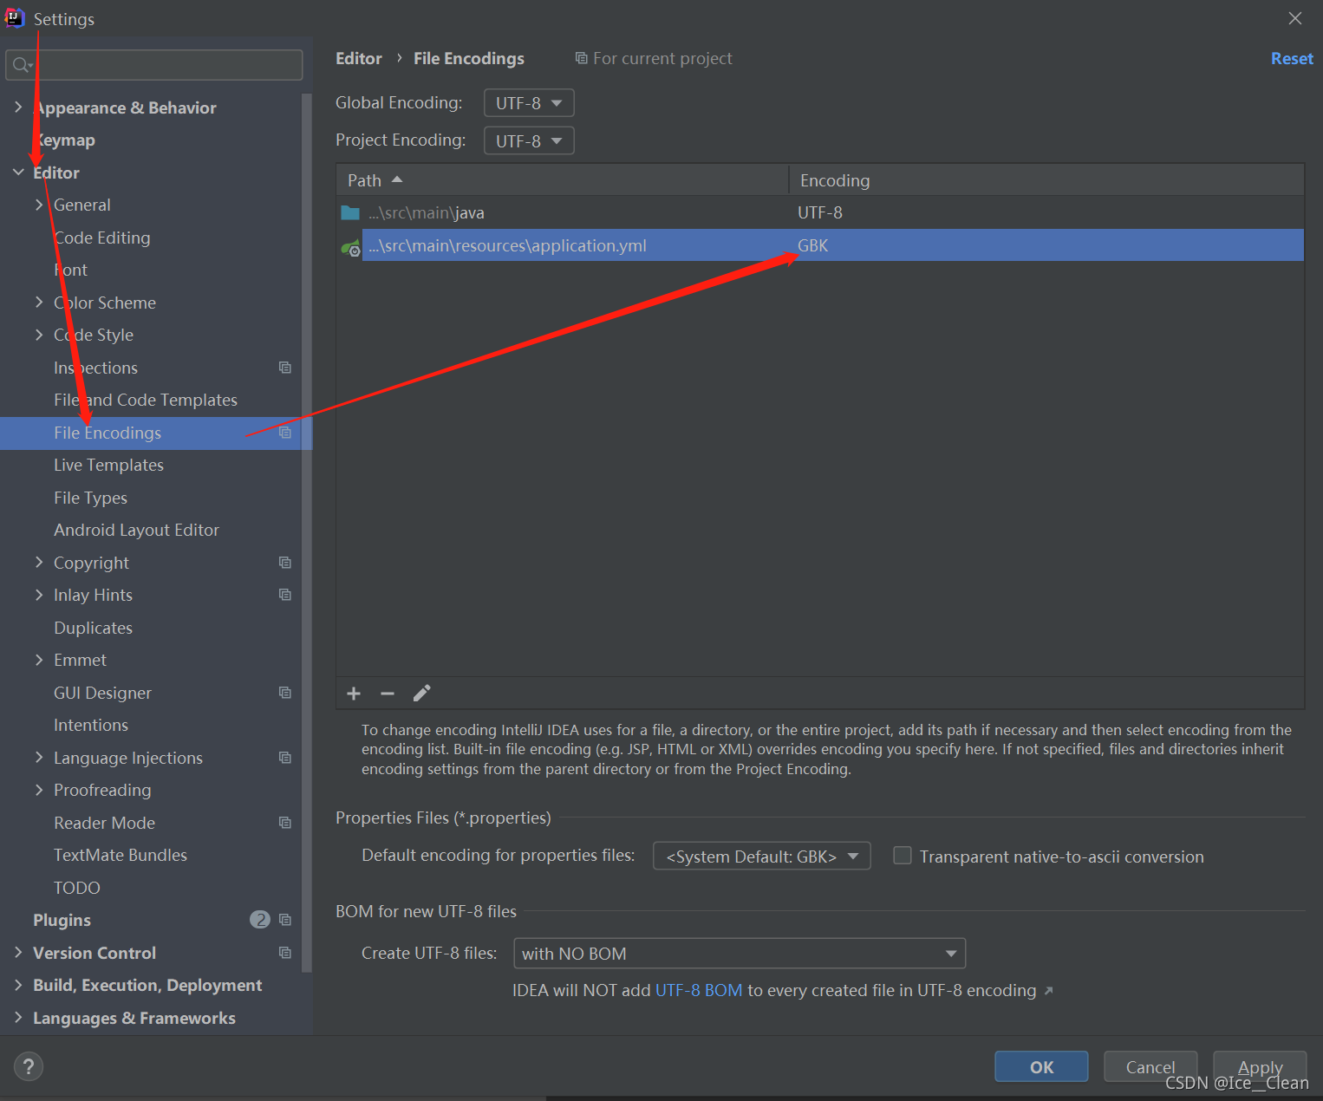Click the OK button
The height and width of the screenshot is (1101, 1323).
[x=1041, y=1066]
